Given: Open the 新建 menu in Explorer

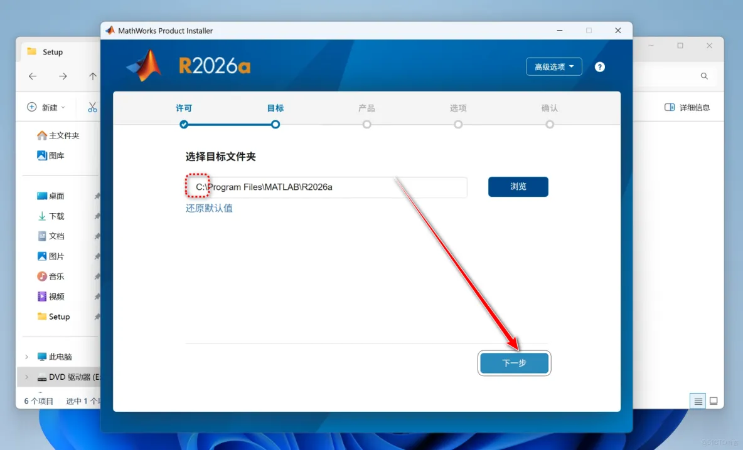Looking at the screenshot, I should coord(46,107).
